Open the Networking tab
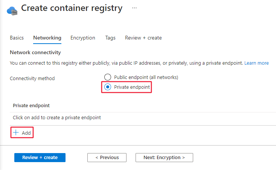This screenshot has width=276, height=170. tap(47, 38)
